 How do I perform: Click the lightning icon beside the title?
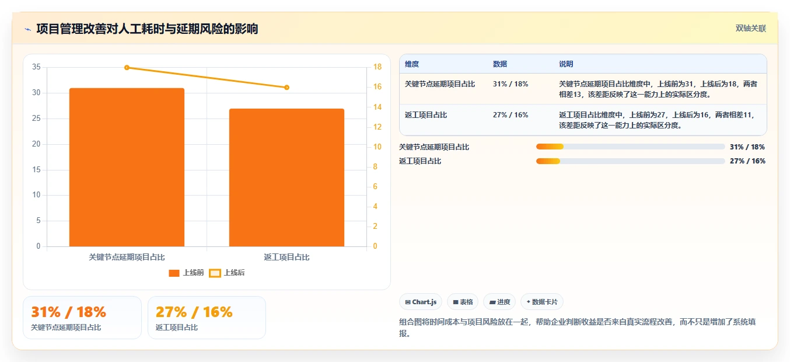[28, 29]
